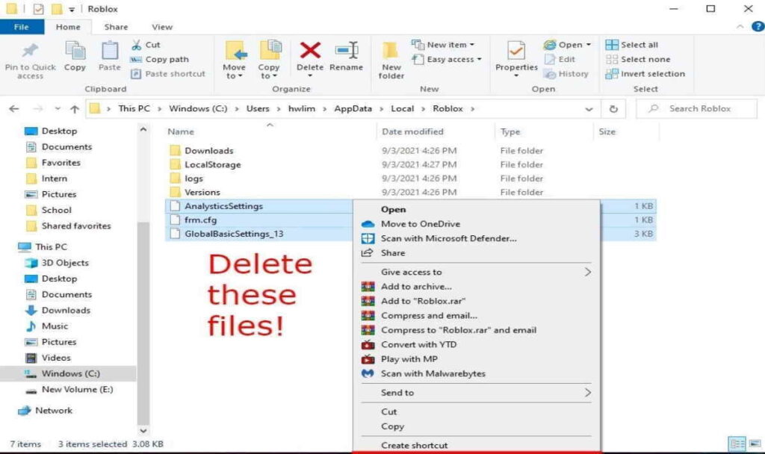Image resolution: width=765 pixels, height=454 pixels.
Task: Click Invert selection
Action: [645, 74]
